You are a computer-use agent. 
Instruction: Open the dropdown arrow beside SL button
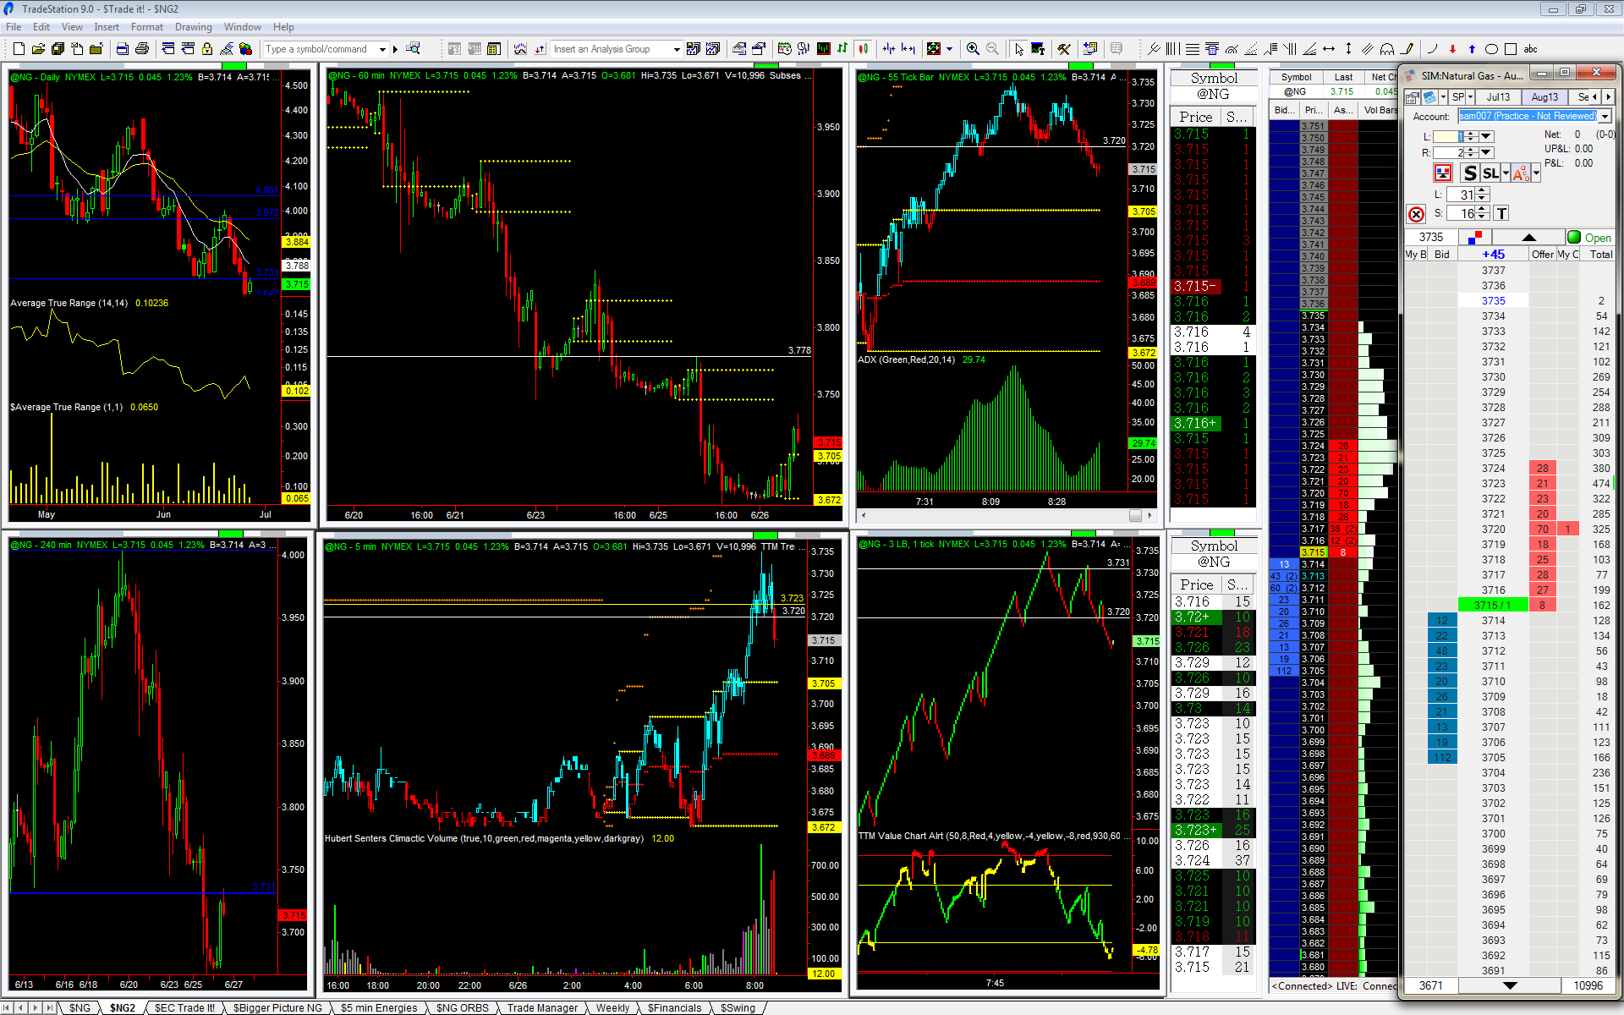coord(1506,173)
